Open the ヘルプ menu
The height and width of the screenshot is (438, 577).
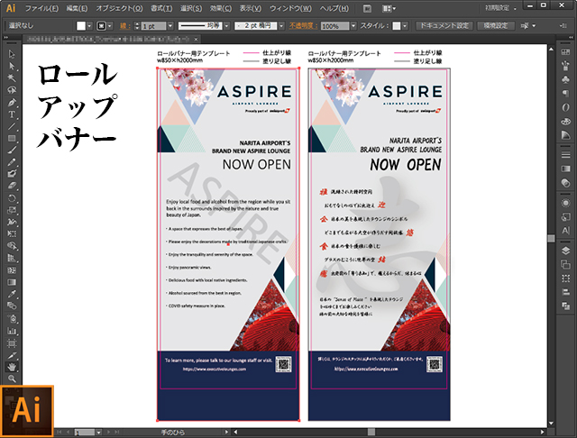tap(334, 8)
